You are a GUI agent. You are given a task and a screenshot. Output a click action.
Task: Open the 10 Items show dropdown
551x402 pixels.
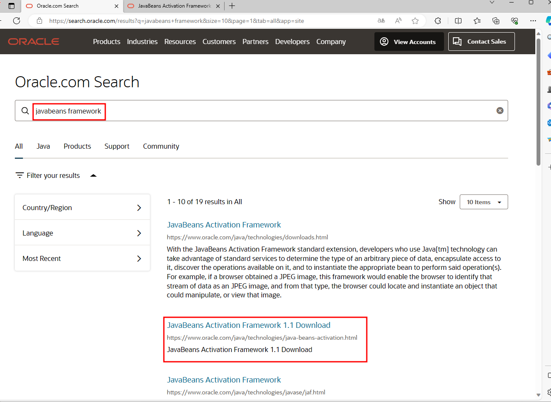(x=484, y=202)
